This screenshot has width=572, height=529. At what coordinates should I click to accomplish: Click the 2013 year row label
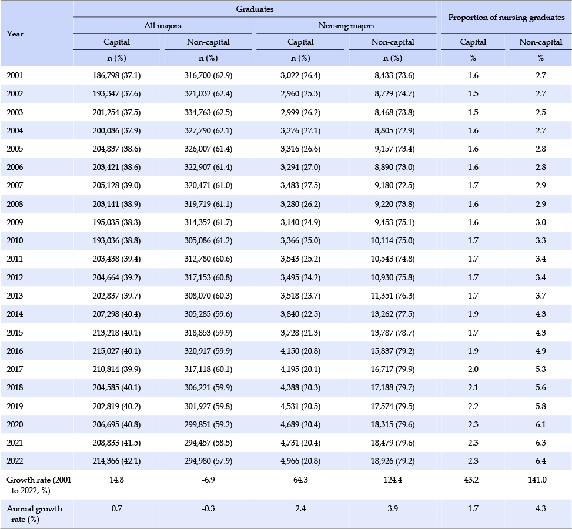point(15,296)
